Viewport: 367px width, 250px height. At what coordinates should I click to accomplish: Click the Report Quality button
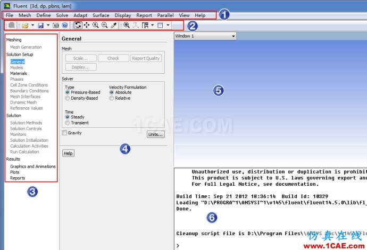click(x=146, y=58)
